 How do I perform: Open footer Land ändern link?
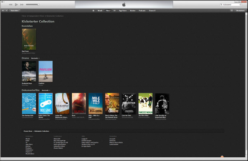(114, 144)
